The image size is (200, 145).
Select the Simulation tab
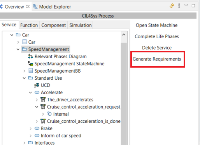[81, 25]
